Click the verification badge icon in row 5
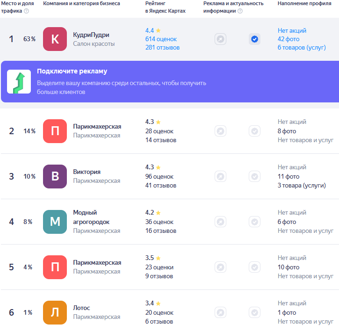The width and height of the screenshot is (339, 332). pos(254,267)
